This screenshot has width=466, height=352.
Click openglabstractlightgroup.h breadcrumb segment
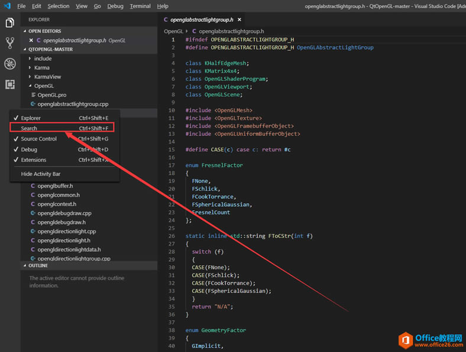pos(231,31)
